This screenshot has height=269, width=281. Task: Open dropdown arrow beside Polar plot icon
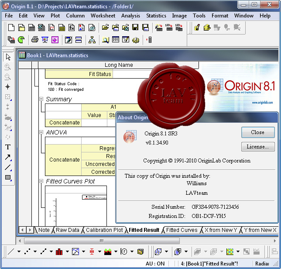132,252
